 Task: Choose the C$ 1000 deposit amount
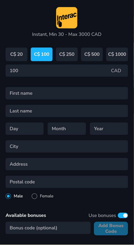[117, 54]
